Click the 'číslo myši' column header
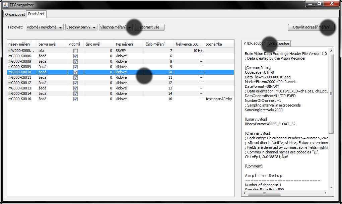342x204 pixels. coord(98,44)
